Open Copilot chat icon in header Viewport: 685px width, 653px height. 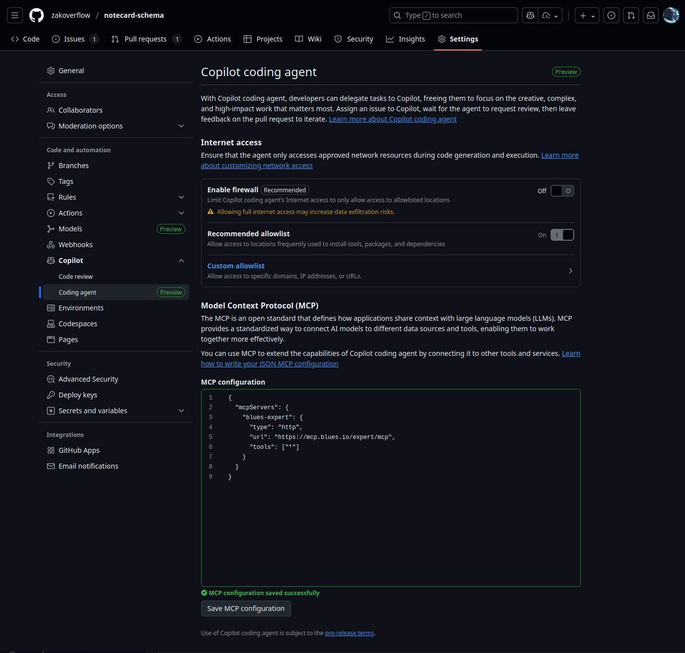point(530,15)
